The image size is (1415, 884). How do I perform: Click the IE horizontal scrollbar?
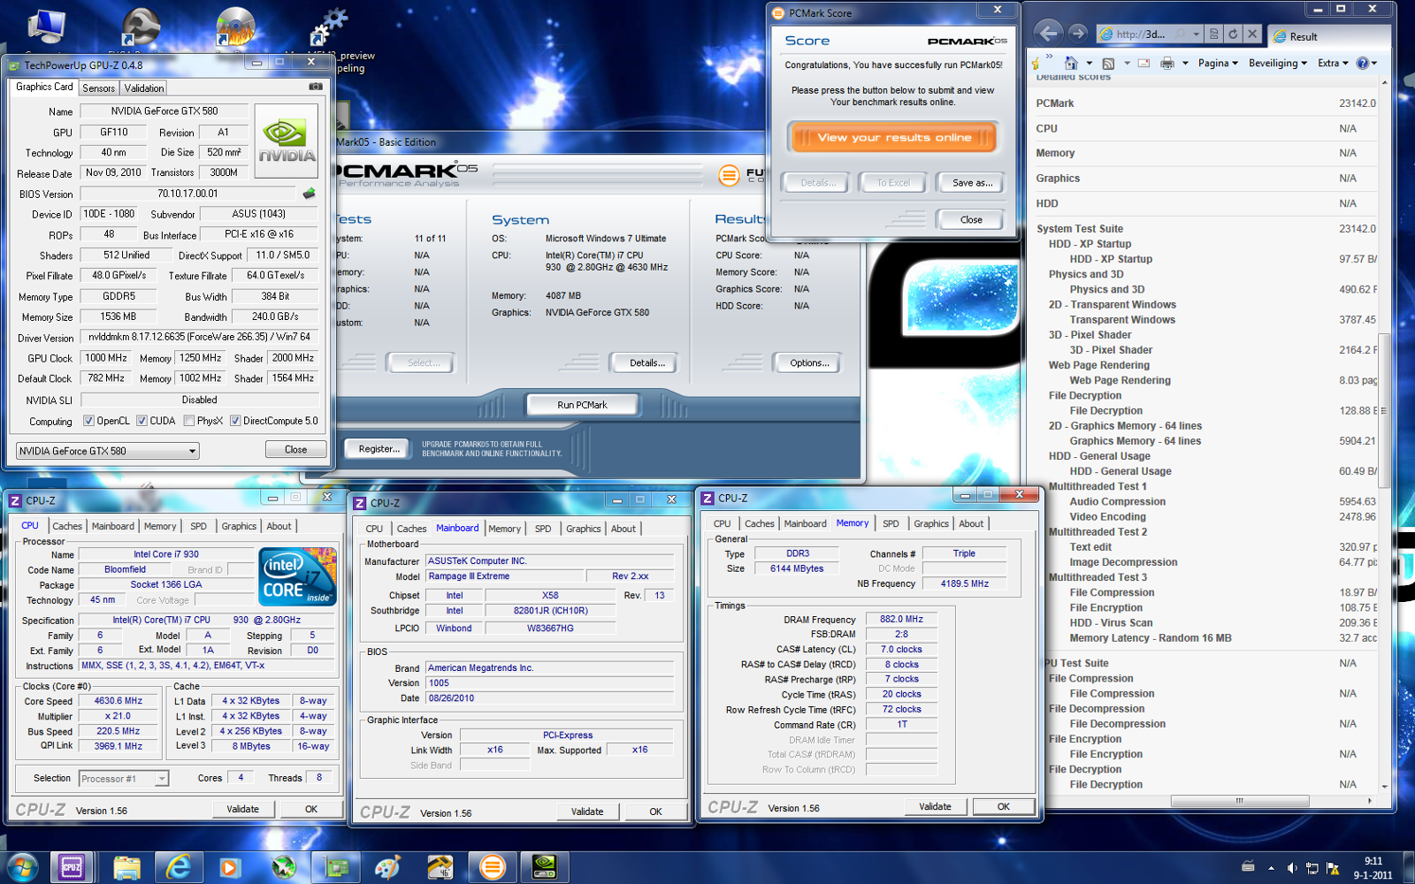1238,801
